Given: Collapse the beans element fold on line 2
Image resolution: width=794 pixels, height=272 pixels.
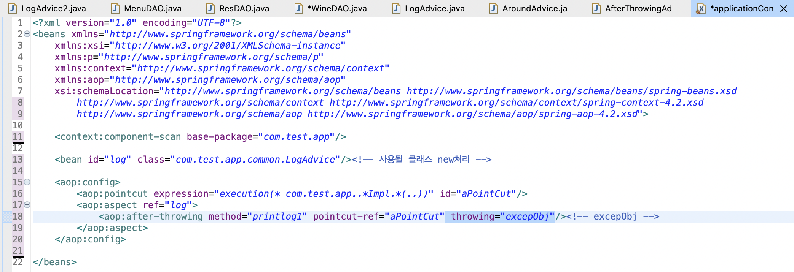Looking at the screenshot, I should (27, 34).
